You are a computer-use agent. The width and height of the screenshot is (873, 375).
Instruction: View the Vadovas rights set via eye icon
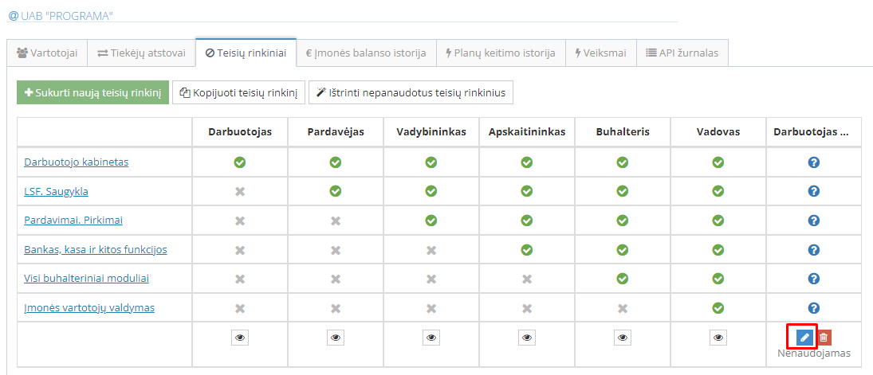coord(718,338)
